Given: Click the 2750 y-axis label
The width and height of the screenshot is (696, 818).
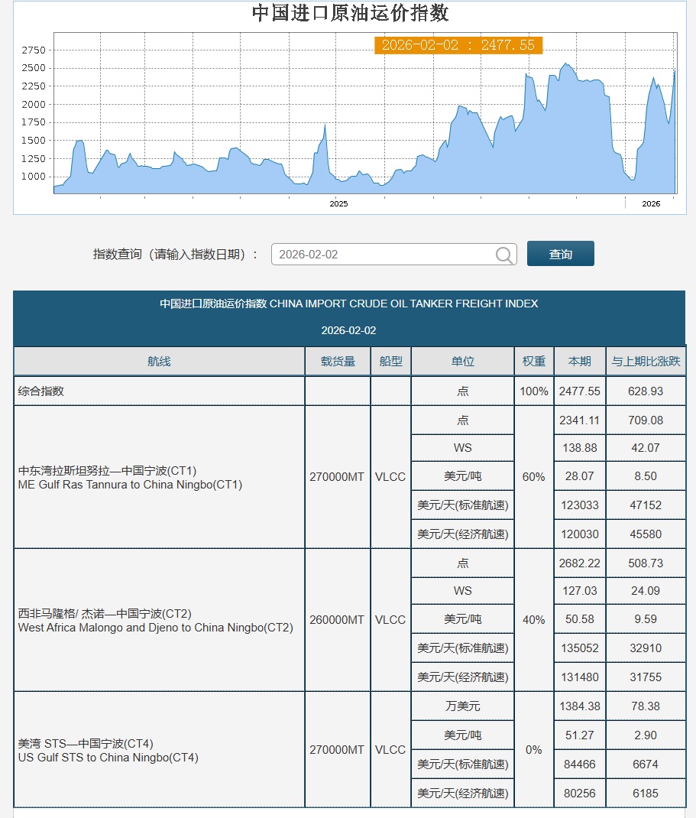Looking at the screenshot, I should (34, 50).
